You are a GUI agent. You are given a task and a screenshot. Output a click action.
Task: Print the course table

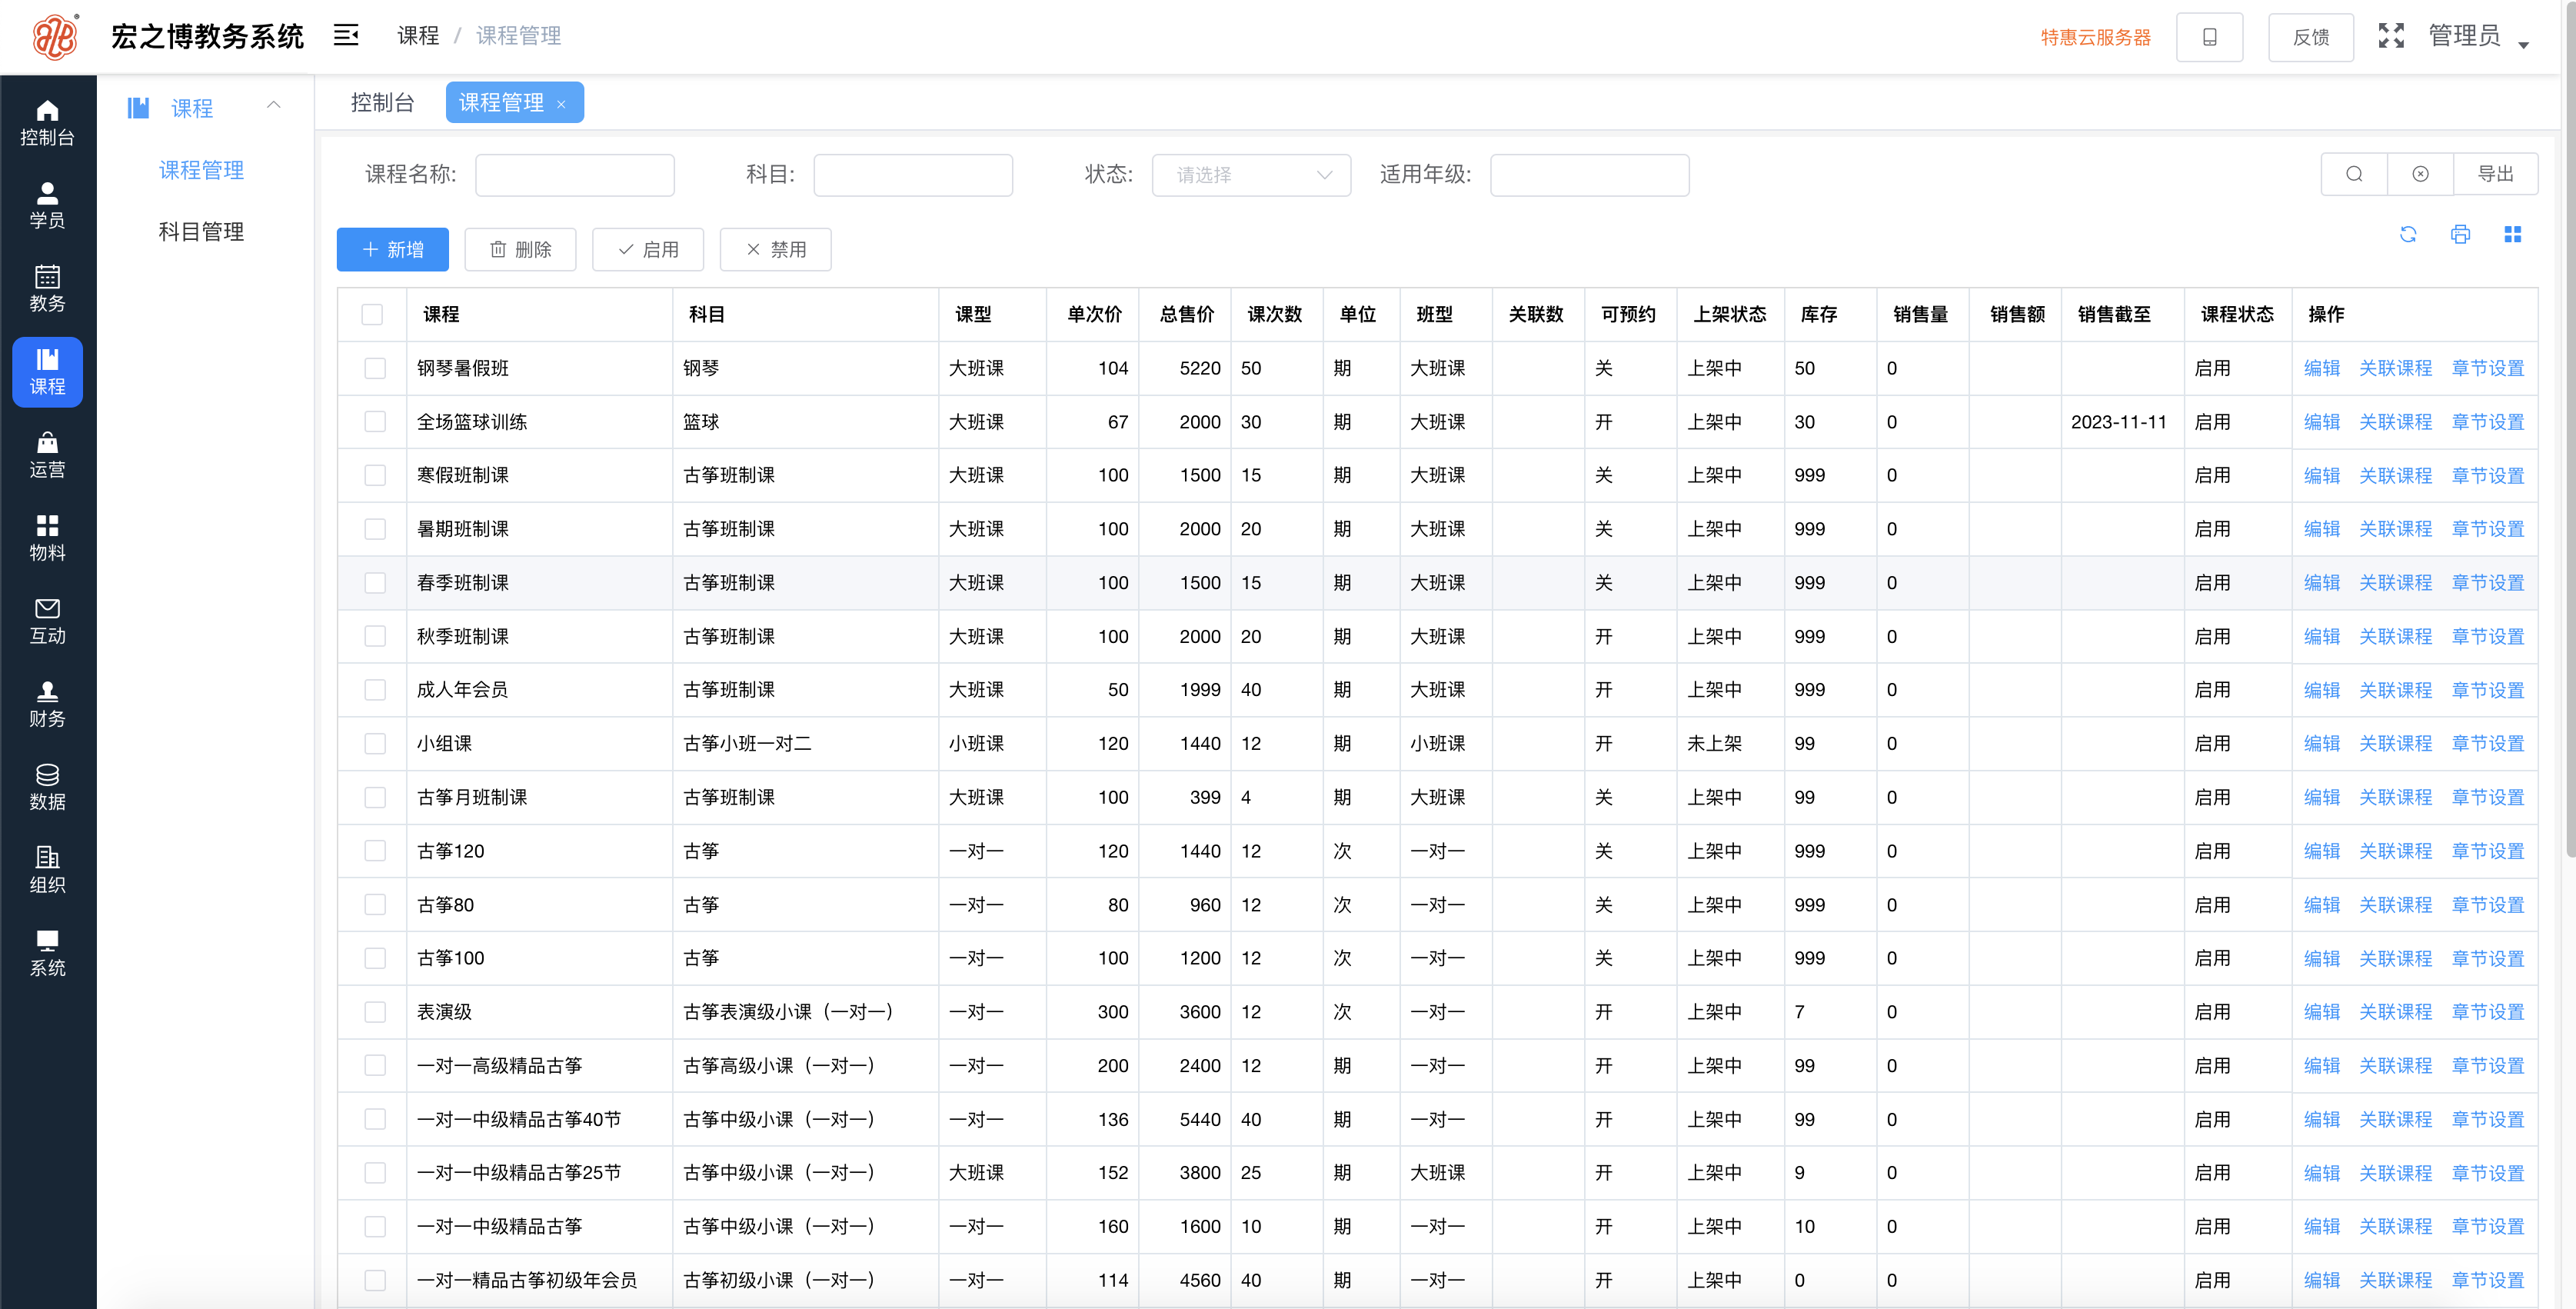(x=2460, y=234)
